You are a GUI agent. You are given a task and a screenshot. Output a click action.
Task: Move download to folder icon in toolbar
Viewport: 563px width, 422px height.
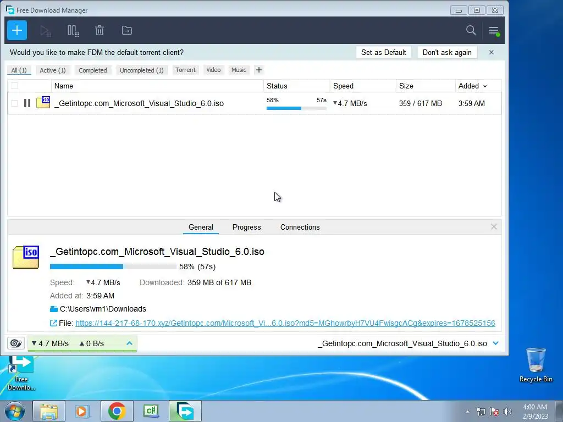[x=127, y=31]
